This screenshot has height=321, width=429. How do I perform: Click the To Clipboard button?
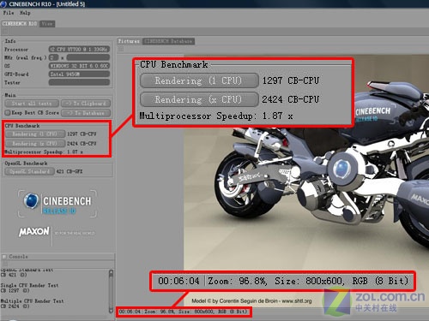[86, 104]
